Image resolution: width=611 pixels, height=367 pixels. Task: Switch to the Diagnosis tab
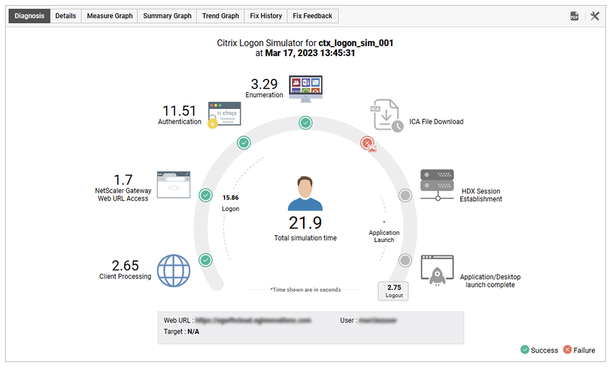[x=29, y=16]
